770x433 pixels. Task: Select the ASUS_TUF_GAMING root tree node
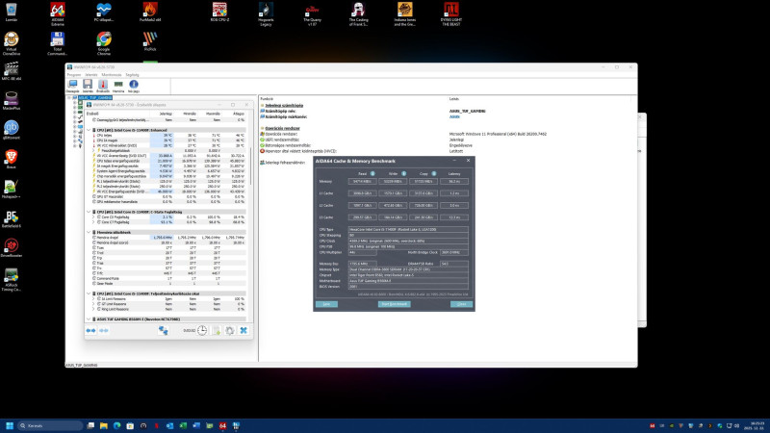(95, 98)
